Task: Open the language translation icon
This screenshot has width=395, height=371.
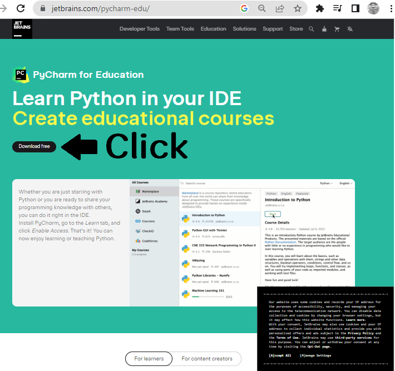Action: [x=350, y=29]
